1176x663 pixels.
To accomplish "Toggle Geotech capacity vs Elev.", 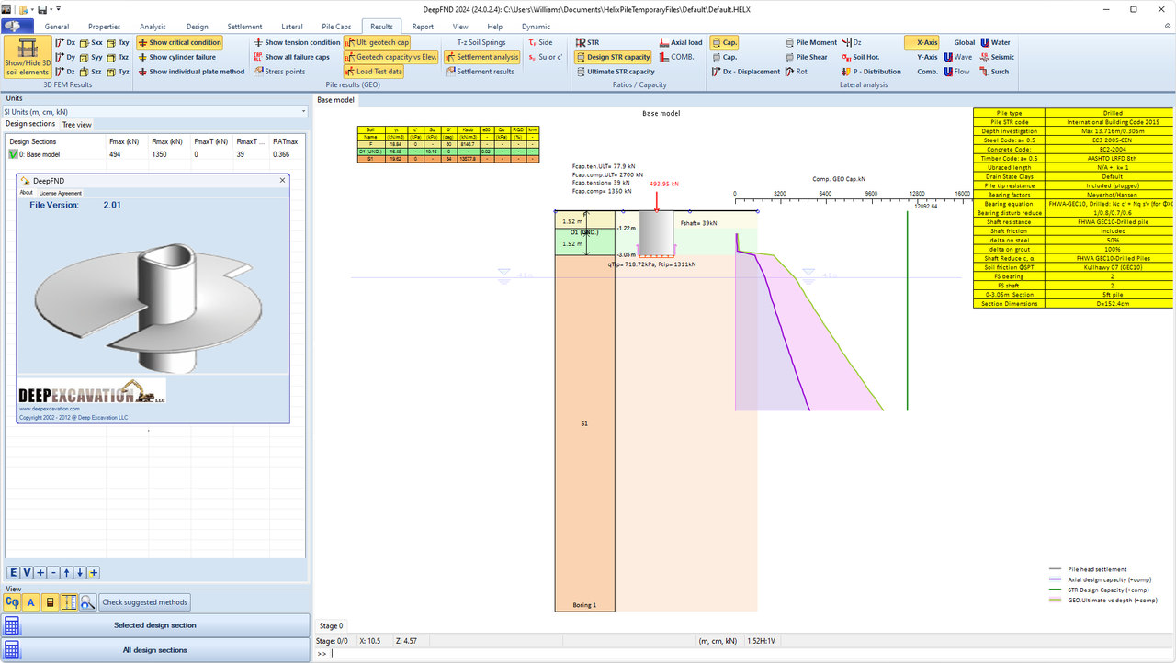I will coord(390,57).
